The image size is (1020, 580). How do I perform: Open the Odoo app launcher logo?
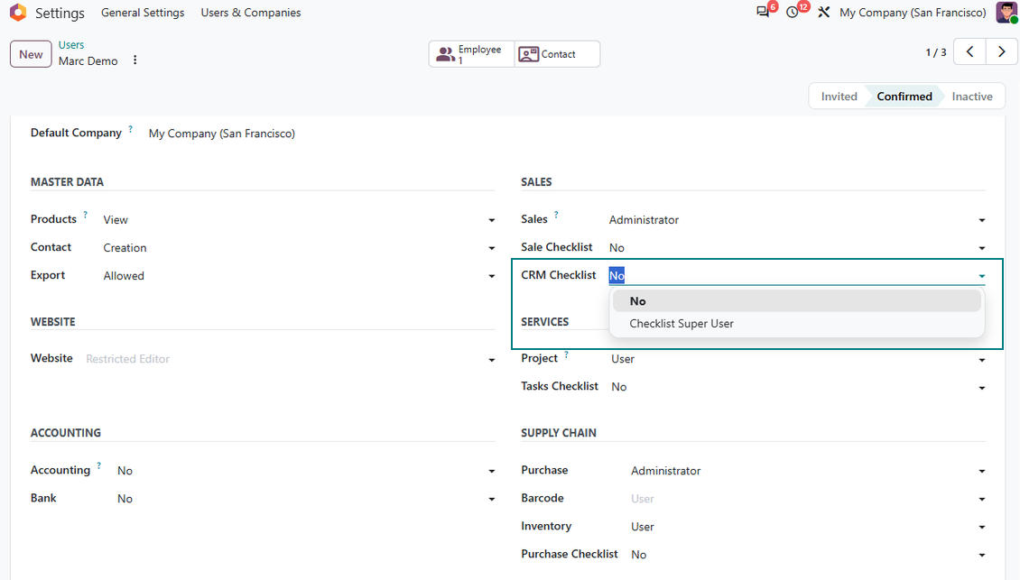[18, 13]
